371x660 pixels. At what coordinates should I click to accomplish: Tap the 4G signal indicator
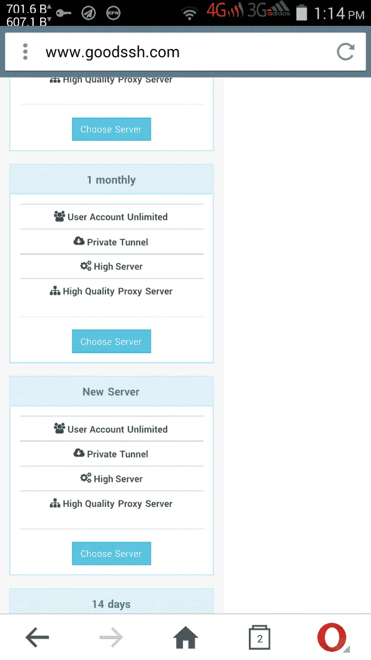click(x=224, y=11)
